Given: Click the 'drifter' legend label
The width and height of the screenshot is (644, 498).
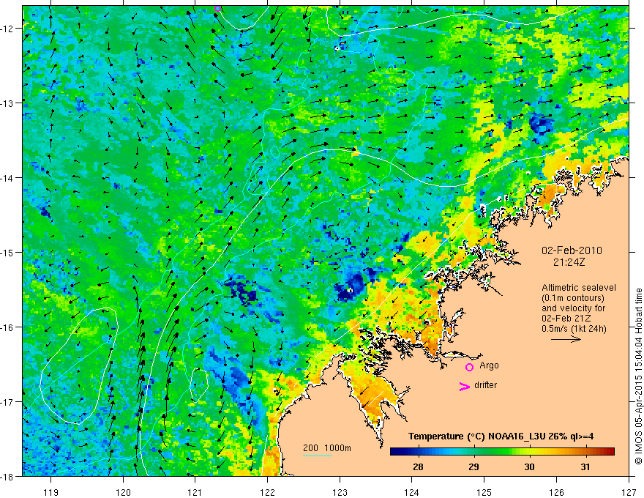Looking at the screenshot, I should point(485,385).
